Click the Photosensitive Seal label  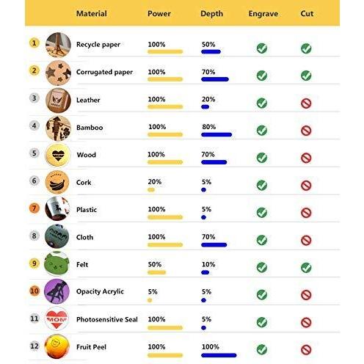point(107,319)
